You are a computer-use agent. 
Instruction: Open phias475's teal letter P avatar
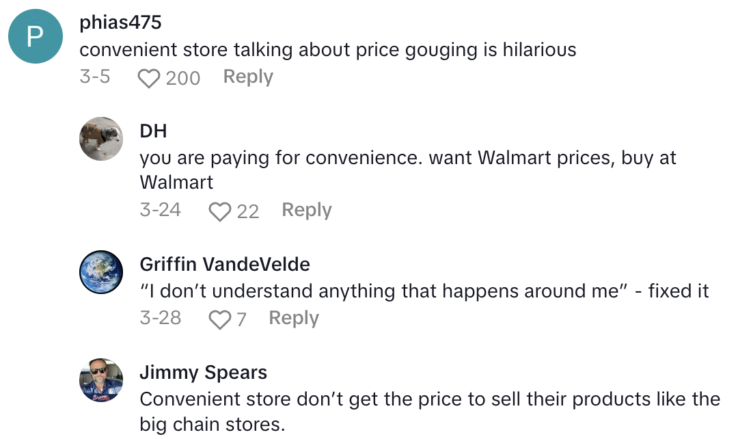pos(34,37)
